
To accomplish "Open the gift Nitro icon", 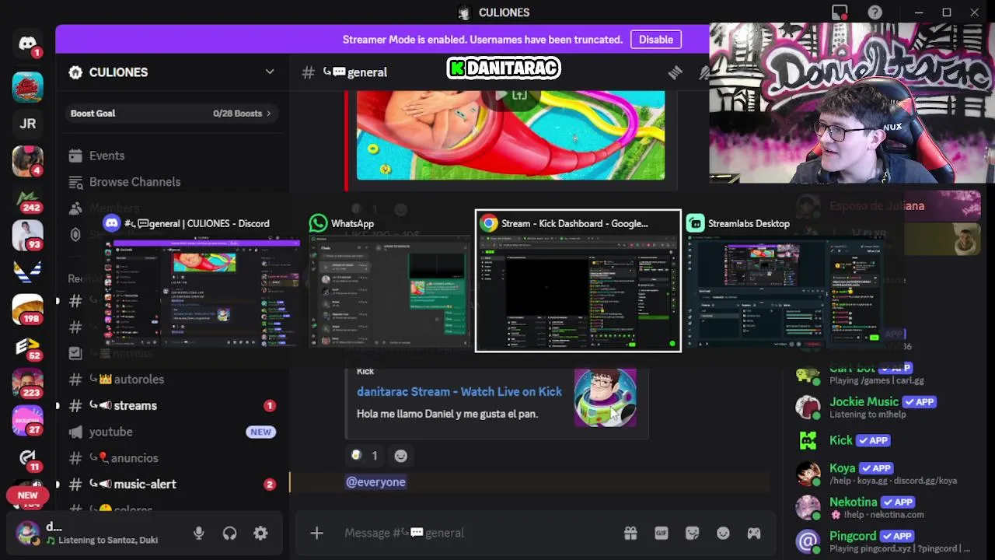I will click(630, 533).
